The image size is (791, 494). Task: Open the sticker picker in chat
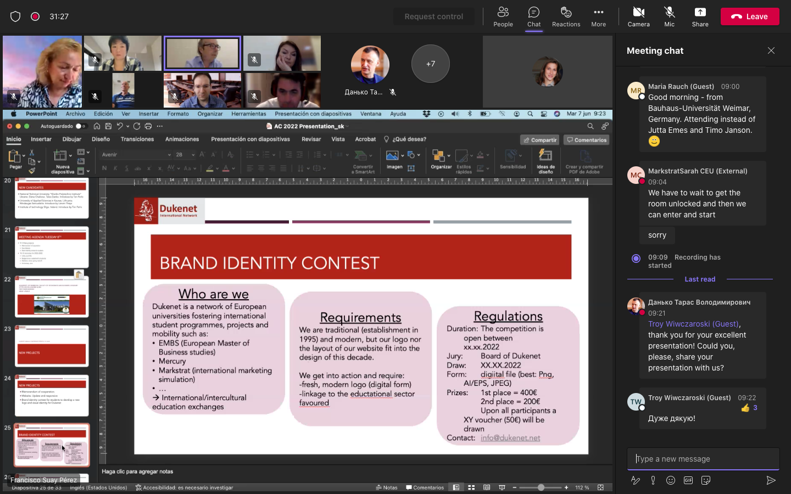click(x=706, y=480)
